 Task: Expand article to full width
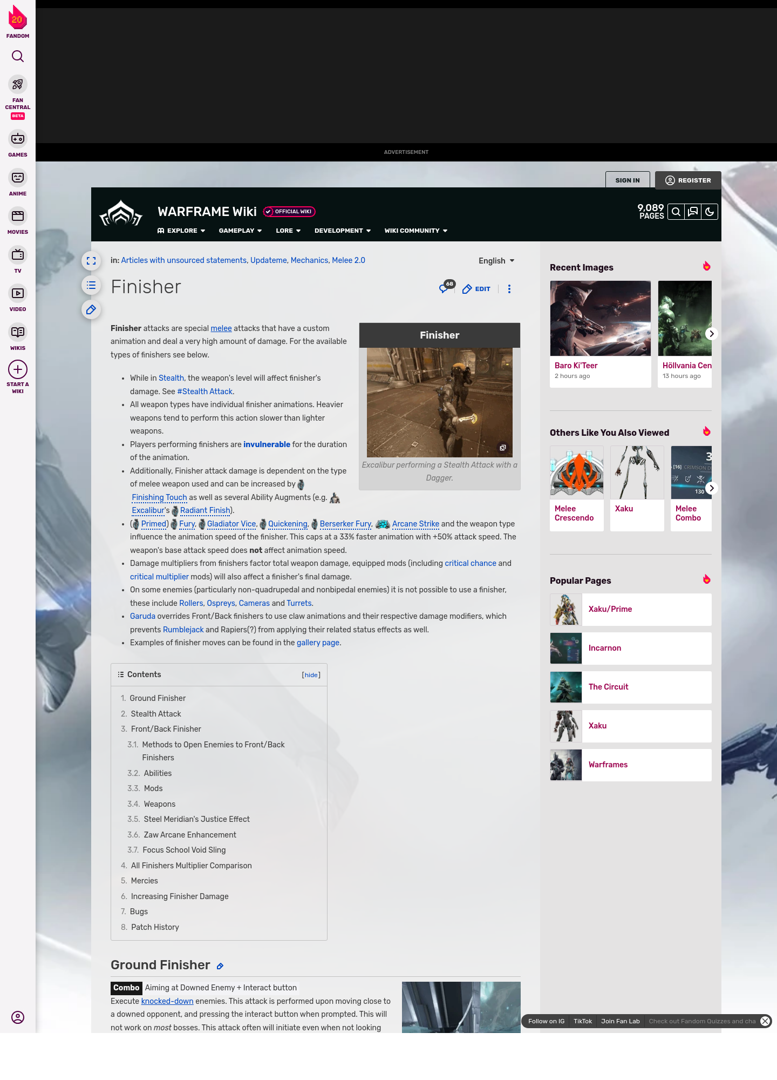coord(91,261)
